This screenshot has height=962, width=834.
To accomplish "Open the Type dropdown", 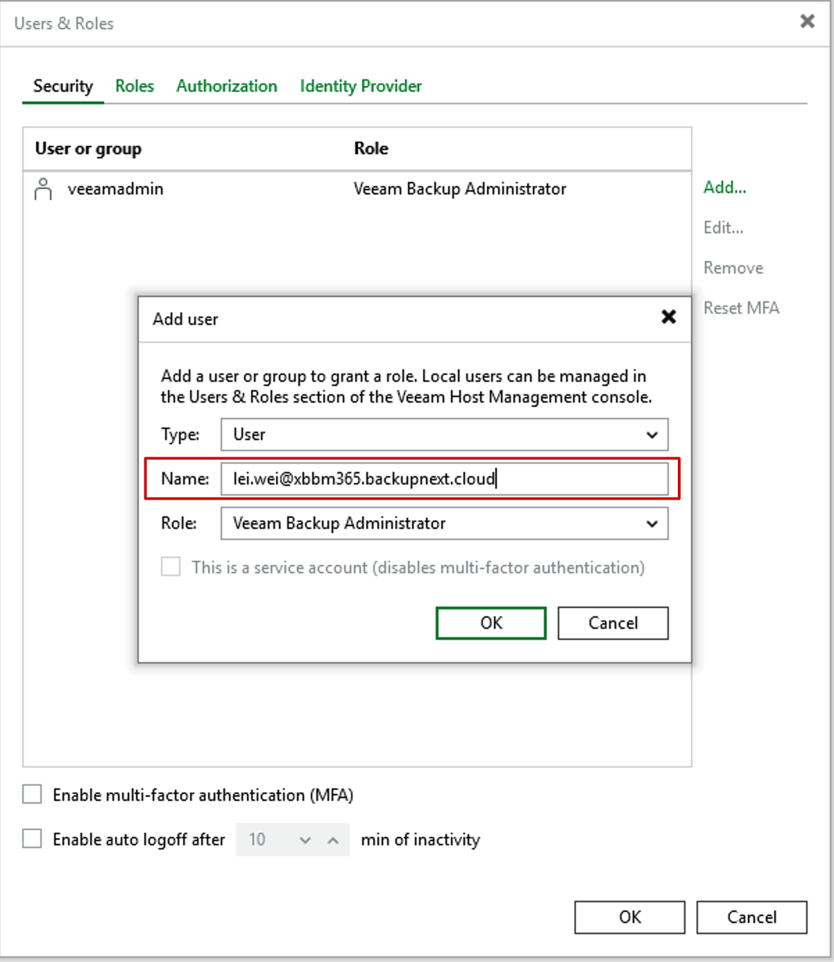I will (x=444, y=434).
